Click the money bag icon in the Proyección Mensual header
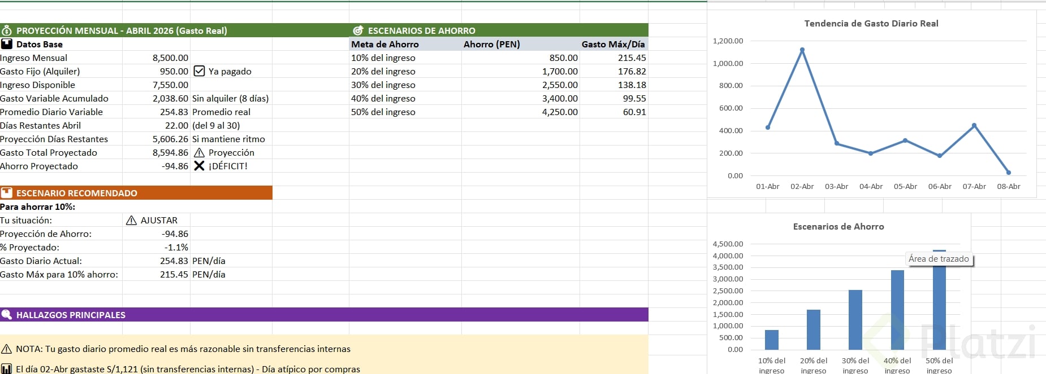 click(x=7, y=30)
